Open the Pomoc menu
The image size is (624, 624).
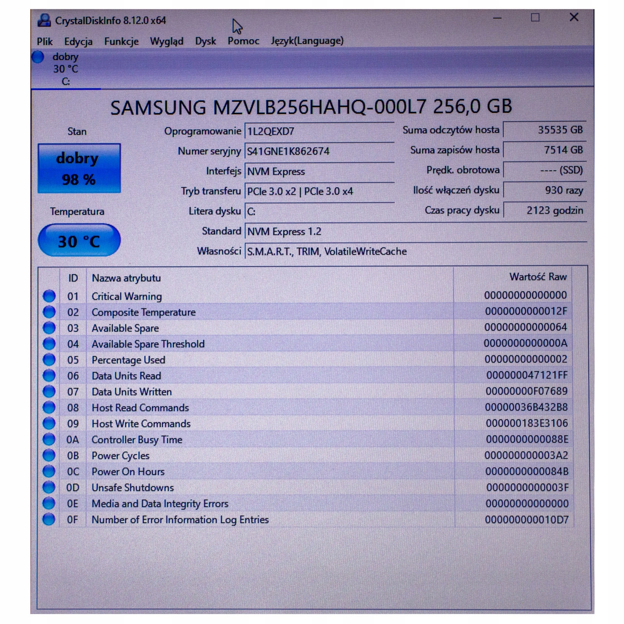coord(242,41)
